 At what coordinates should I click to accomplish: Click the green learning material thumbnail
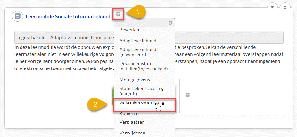tap(113, 94)
